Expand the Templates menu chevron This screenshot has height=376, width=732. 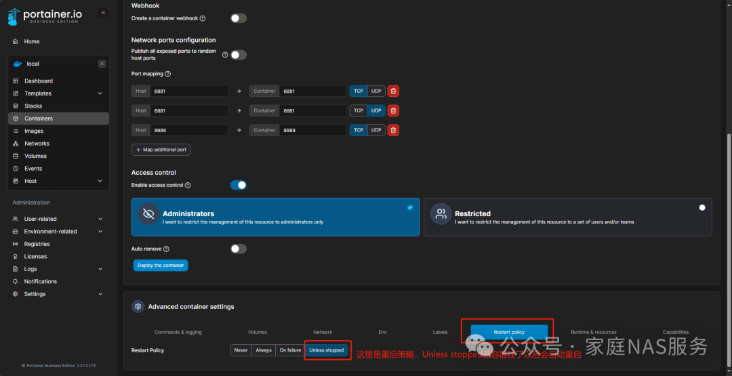point(100,93)
